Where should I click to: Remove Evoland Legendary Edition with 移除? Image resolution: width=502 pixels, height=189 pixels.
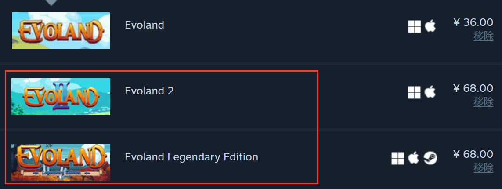coord(484,168)
